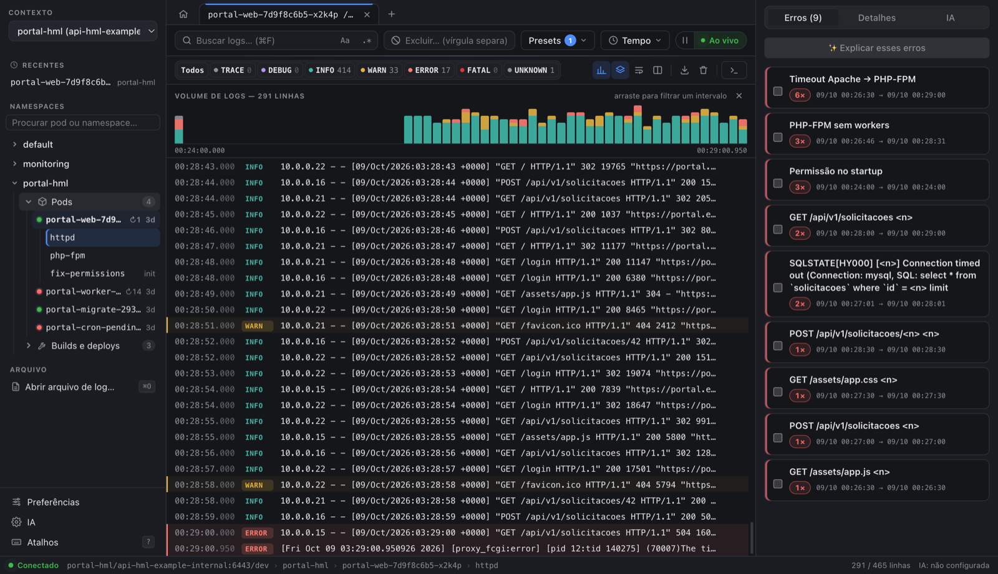The image size is (998, 574).
Task: Open the terminal prompt icon
Action: [734, 70]
